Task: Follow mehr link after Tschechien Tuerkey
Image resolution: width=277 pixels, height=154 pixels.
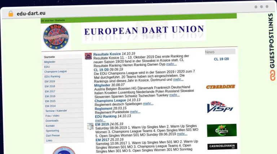Action: tap(175, 95)
